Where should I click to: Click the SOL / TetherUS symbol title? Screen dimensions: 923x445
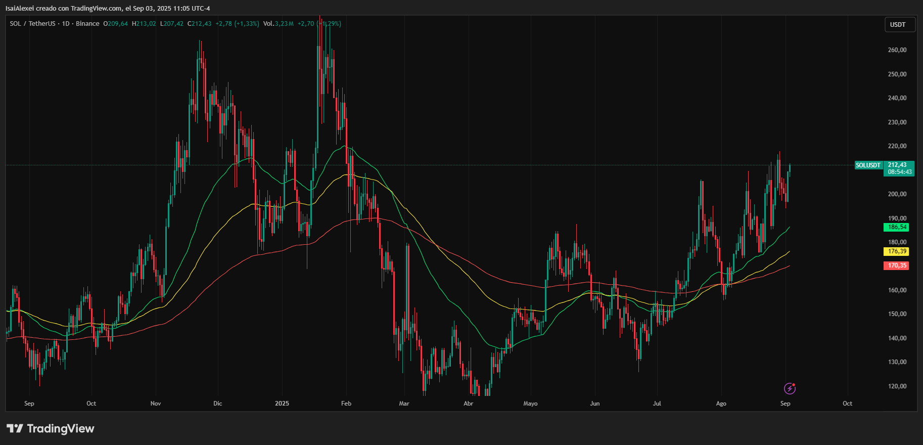[x=32, y=24]
